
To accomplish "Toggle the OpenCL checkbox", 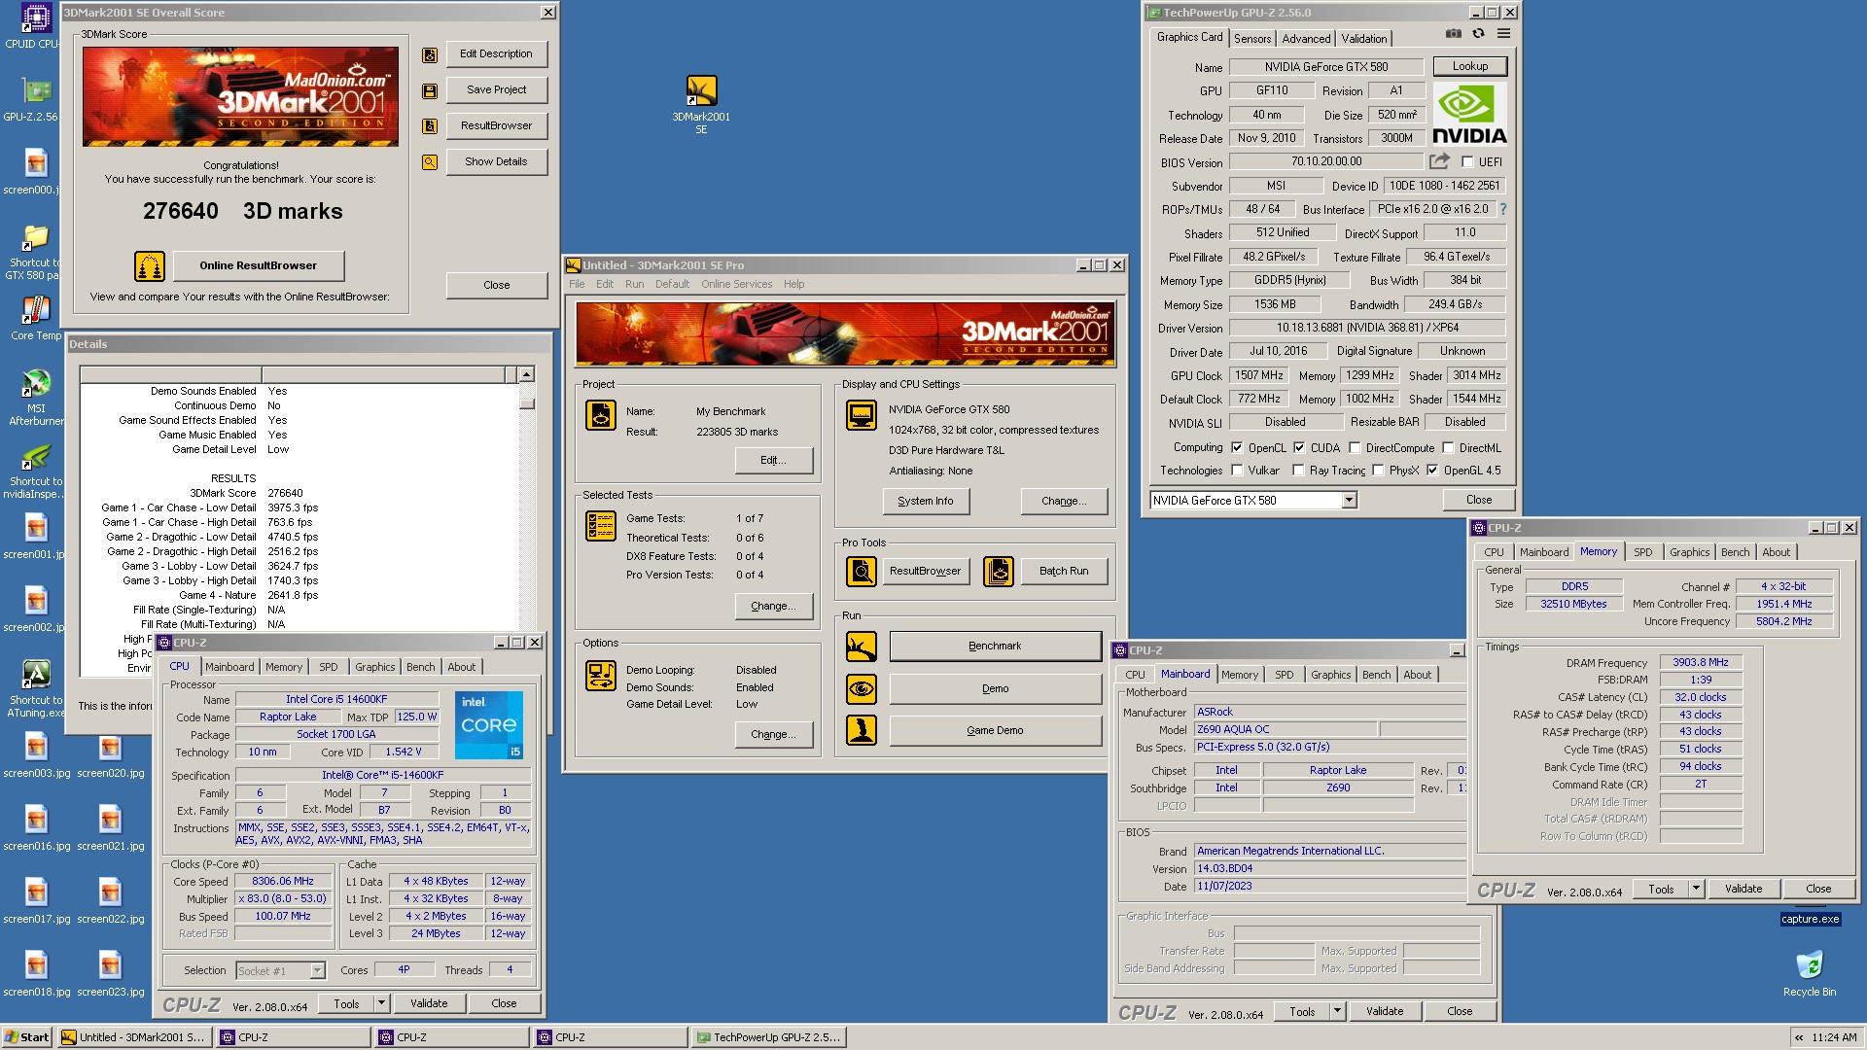I will (x=1237, y=448).
